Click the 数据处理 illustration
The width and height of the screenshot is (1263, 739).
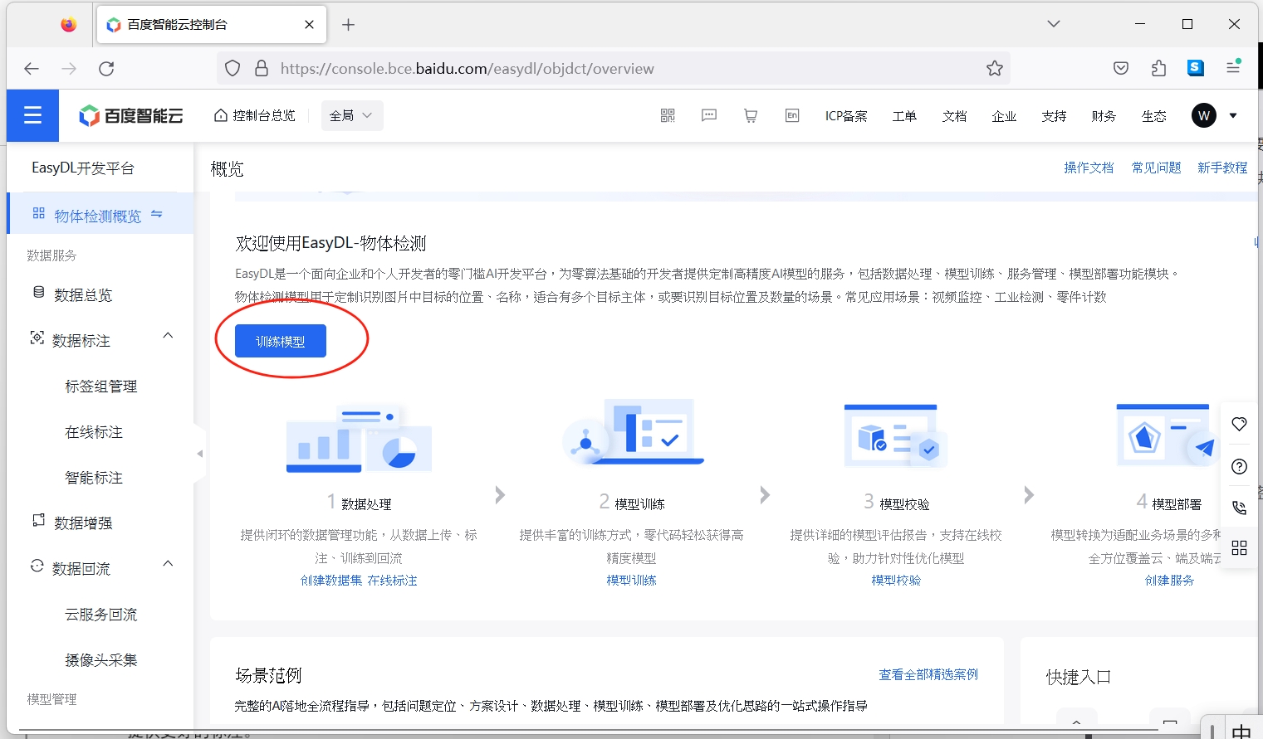pyautogui.click(x=359, y=439)
